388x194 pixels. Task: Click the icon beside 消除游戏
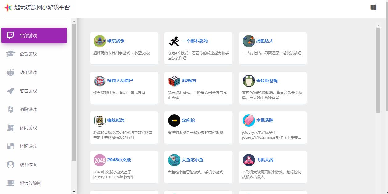10,109
